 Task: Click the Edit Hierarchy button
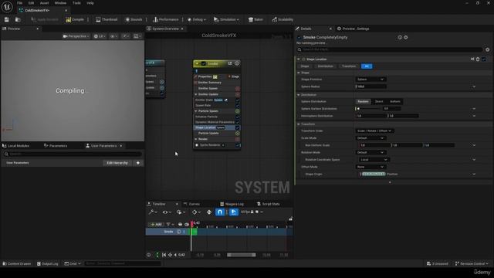pyautogui.click(x=117, y=163)
